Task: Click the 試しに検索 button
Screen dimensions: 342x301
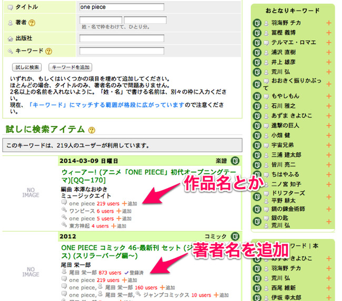Action: tap(27, 67)
